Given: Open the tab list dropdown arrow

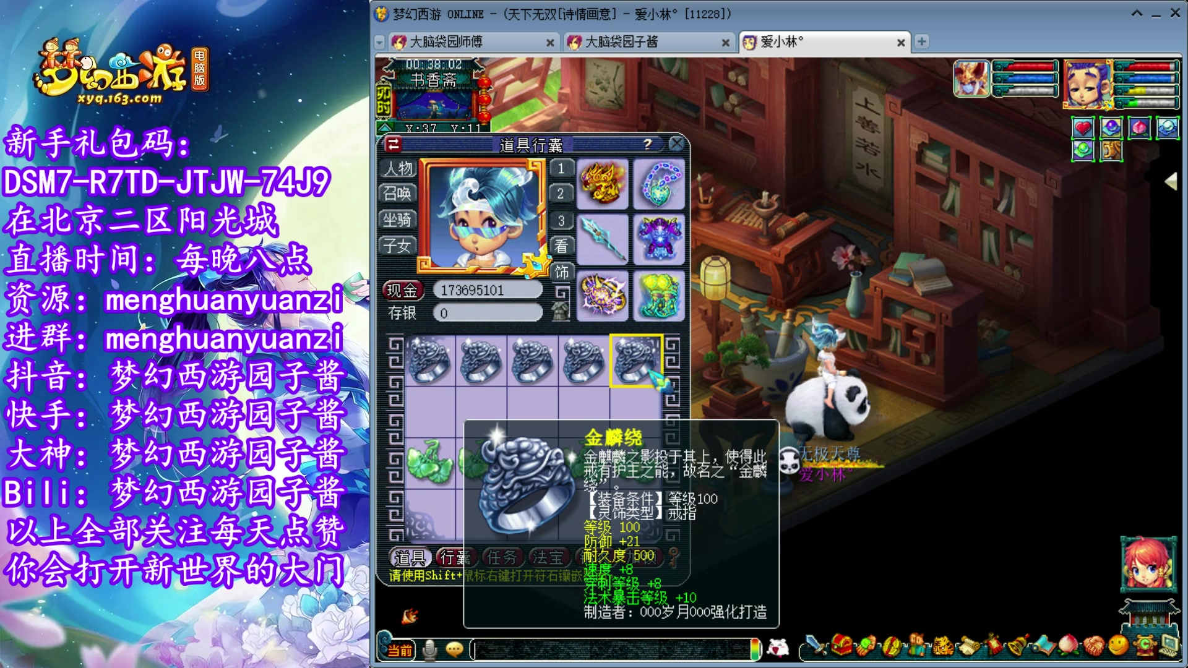Looking at the screenshot, I should pos(380,42).
